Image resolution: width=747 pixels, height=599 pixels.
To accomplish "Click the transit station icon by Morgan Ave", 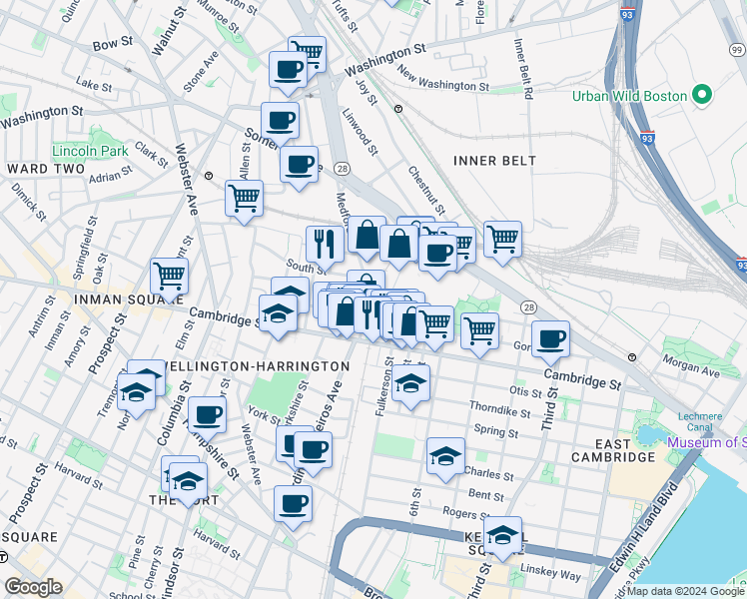I will point(632,357).
